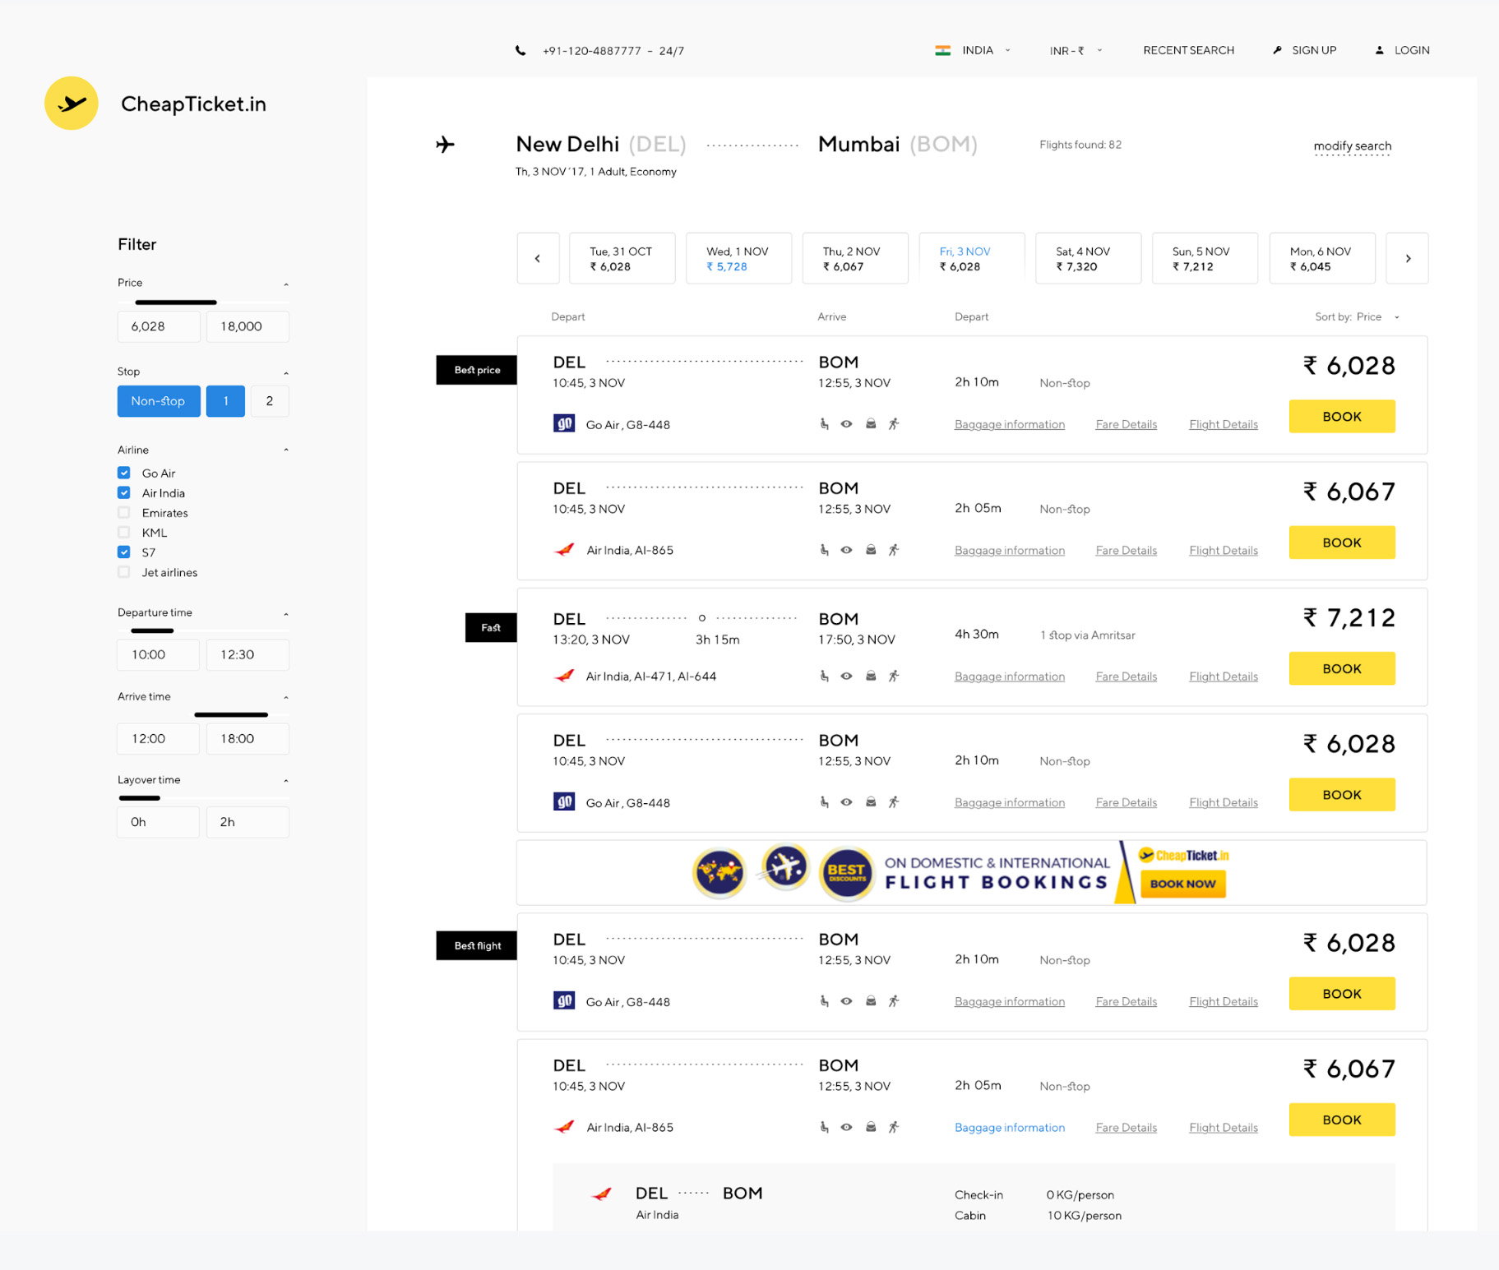Viewport: 1499px width, 1270px height.
Task: Click the maximum price field 18,000
Action: 248,326
